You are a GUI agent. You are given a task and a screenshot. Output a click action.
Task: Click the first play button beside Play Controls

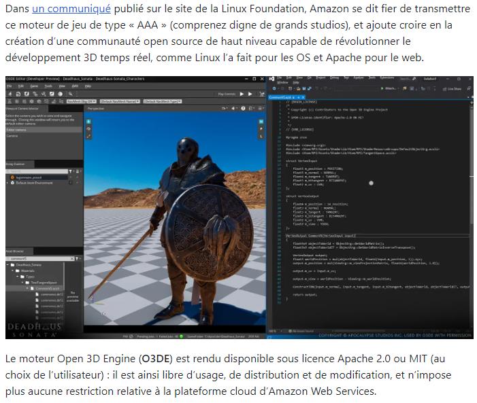pos(242,94)
